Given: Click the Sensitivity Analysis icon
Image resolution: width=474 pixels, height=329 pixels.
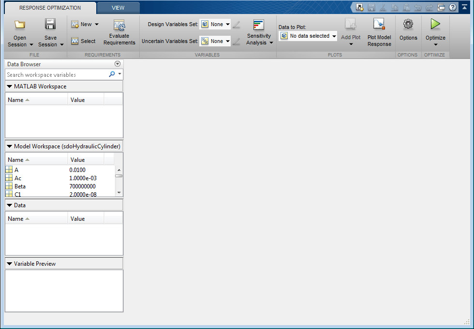Looking at the screenshot, I should [259, 25].
